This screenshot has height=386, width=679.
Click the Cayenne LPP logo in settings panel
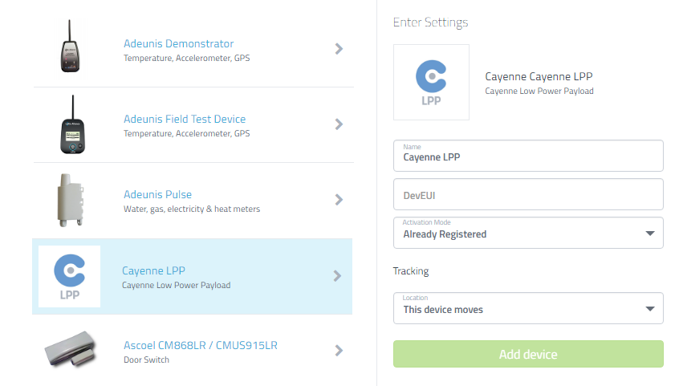click(x=431, y=83)
